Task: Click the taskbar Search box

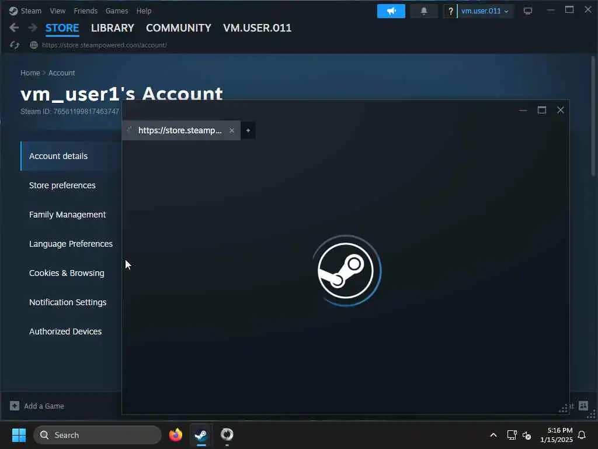Action: click(x=98, y=435)
